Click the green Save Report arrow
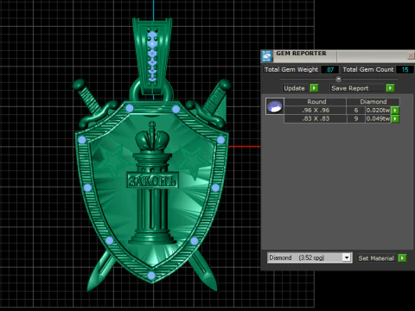 click(390, 88)
